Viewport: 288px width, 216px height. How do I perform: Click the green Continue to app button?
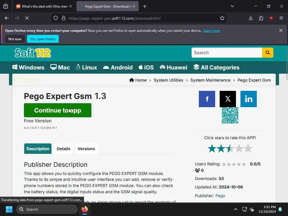coord(57,110)
